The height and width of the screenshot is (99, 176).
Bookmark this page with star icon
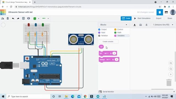[x=160, y=7]
